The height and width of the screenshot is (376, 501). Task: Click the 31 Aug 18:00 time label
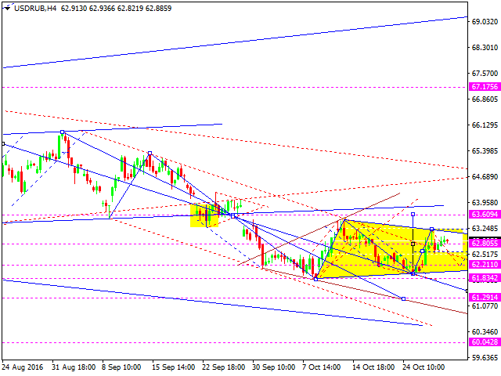point(74,367)
